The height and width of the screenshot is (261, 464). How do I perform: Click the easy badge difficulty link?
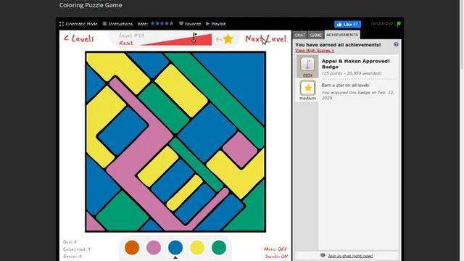[307, 75]
